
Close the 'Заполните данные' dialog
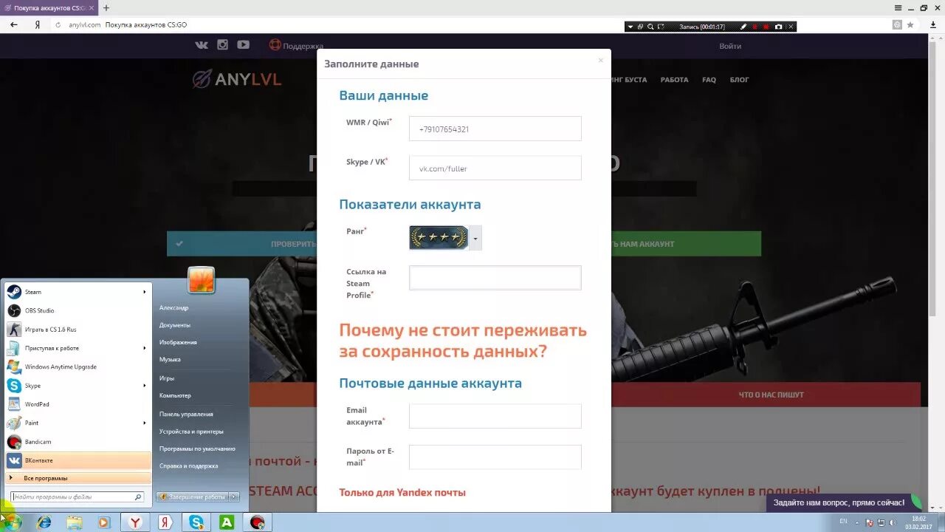(x=600, y=61)
